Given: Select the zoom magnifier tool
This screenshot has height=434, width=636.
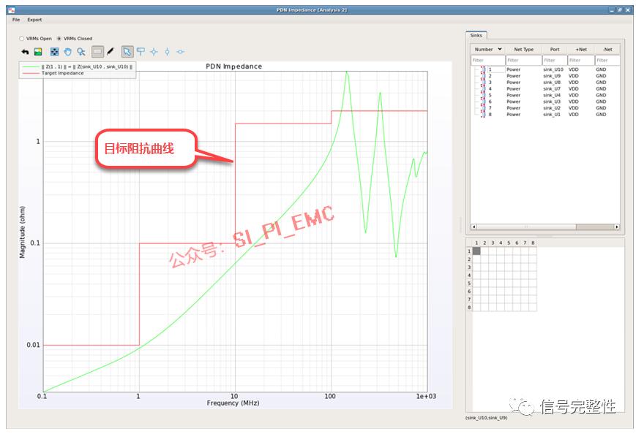Looking at the screenshot, I should coord(81,52).
